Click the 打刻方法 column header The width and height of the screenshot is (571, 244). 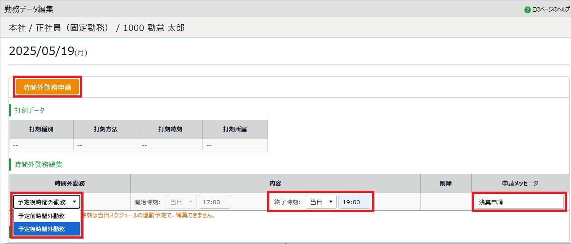coord(106,129)
